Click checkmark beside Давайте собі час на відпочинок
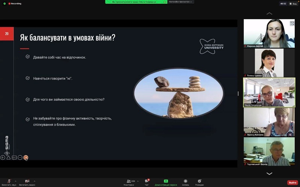The width and height of the screenshot is (300, 187). coord(27,57)
